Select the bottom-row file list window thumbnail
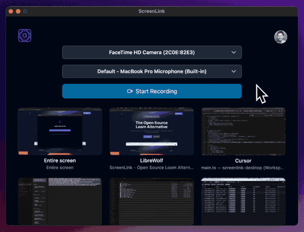This screenshot has width=304, height=232. click(x=152, y=202)
